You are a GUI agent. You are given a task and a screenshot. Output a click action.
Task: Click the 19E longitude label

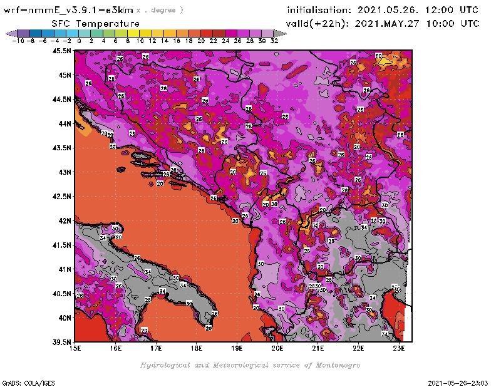pos(237,348)
